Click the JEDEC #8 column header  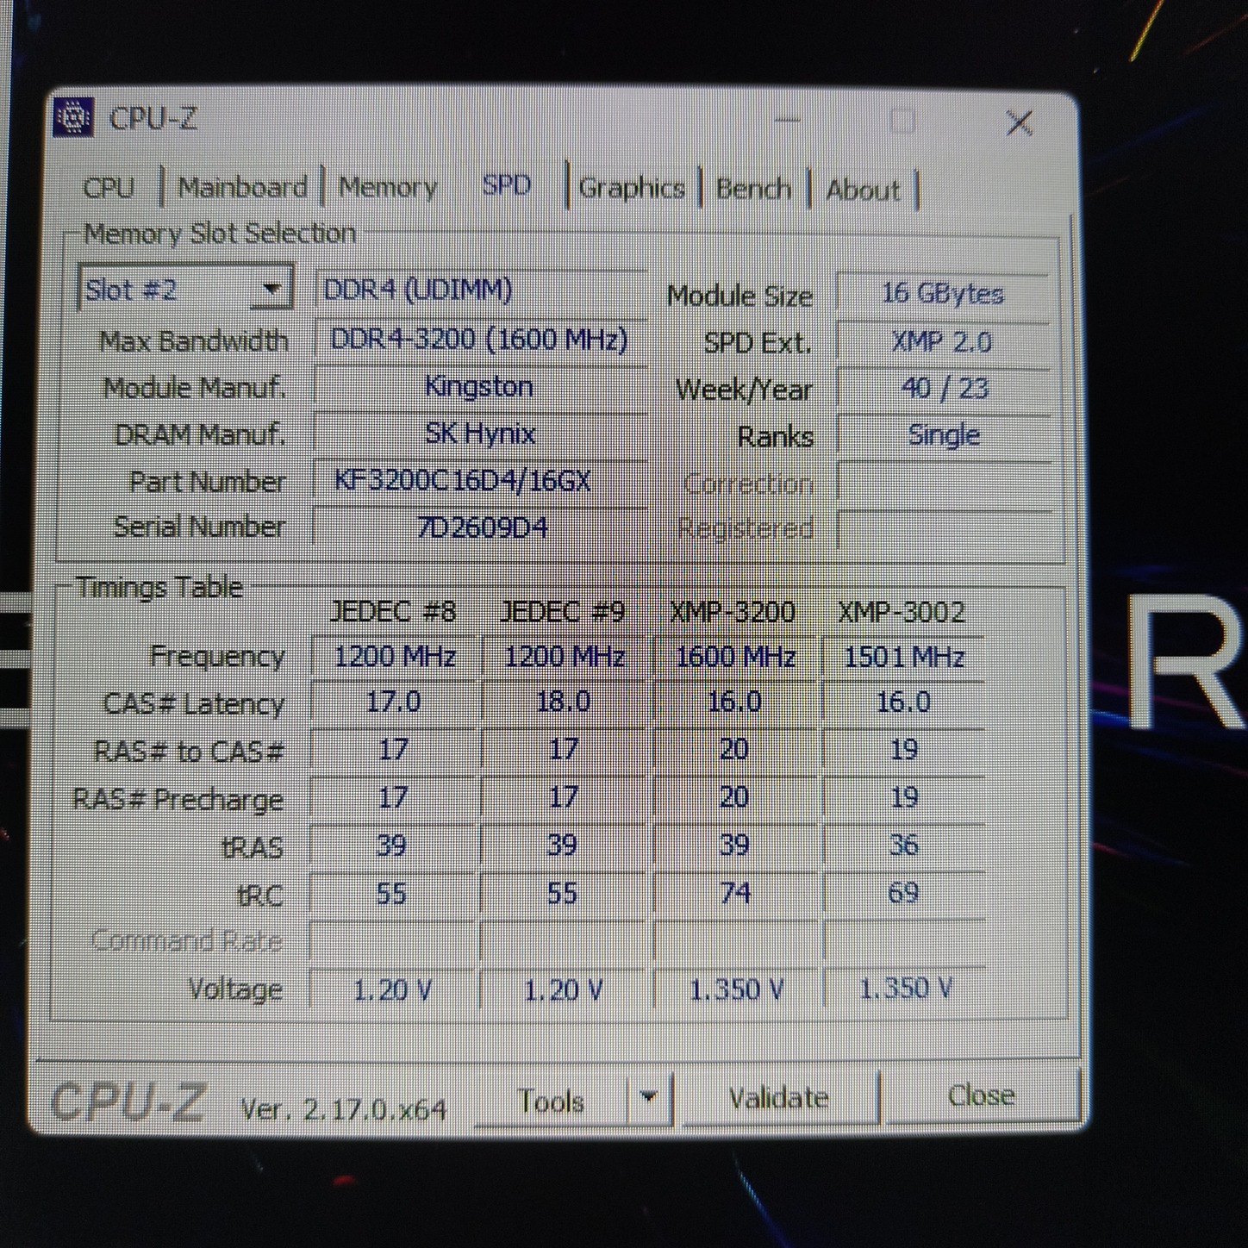click(x=393, y=611)
